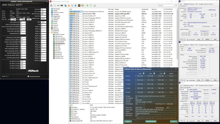Adjust the VDD voltage stepper in ASRock
The height and width of the screenshot is (124, 220).
click(15, 19)
